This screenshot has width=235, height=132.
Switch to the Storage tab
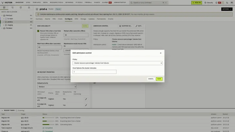click(83, 19)
